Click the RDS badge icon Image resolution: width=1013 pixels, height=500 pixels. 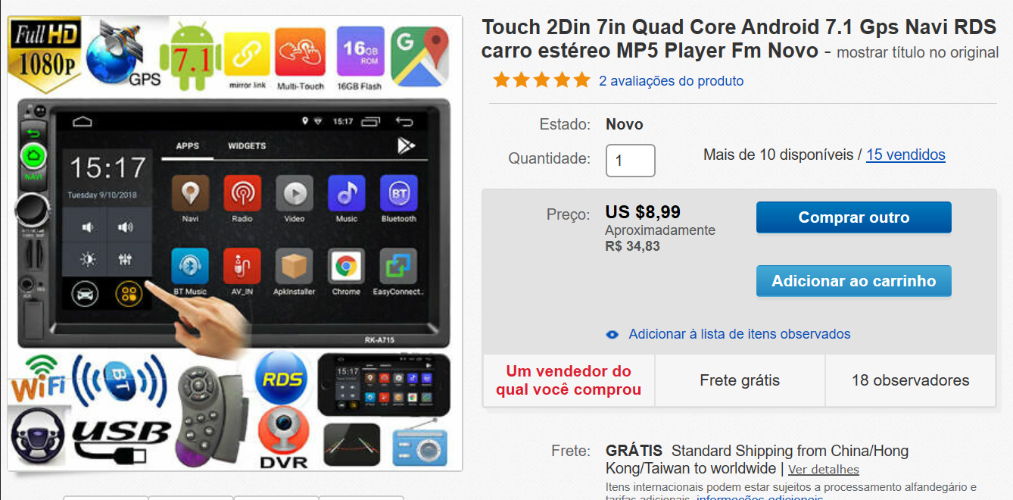[280, 379]
